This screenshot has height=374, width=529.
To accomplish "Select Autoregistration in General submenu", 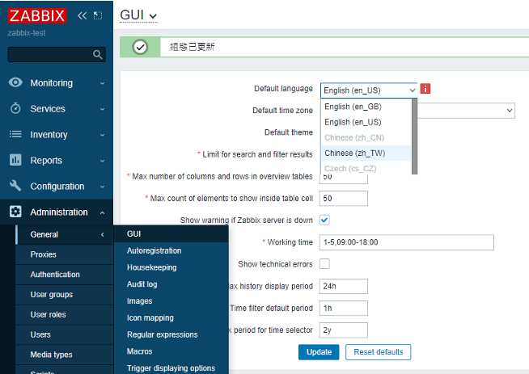I will click(x=171, y=250).
